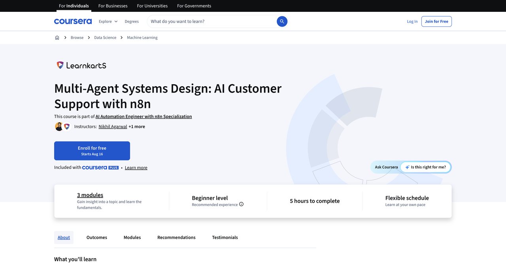Select the For Individuals tab

(x=74, y=6)
